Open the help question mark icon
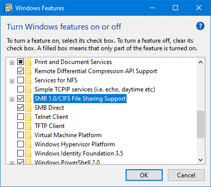Screen dimensions: 211x187 click(200, 26)
